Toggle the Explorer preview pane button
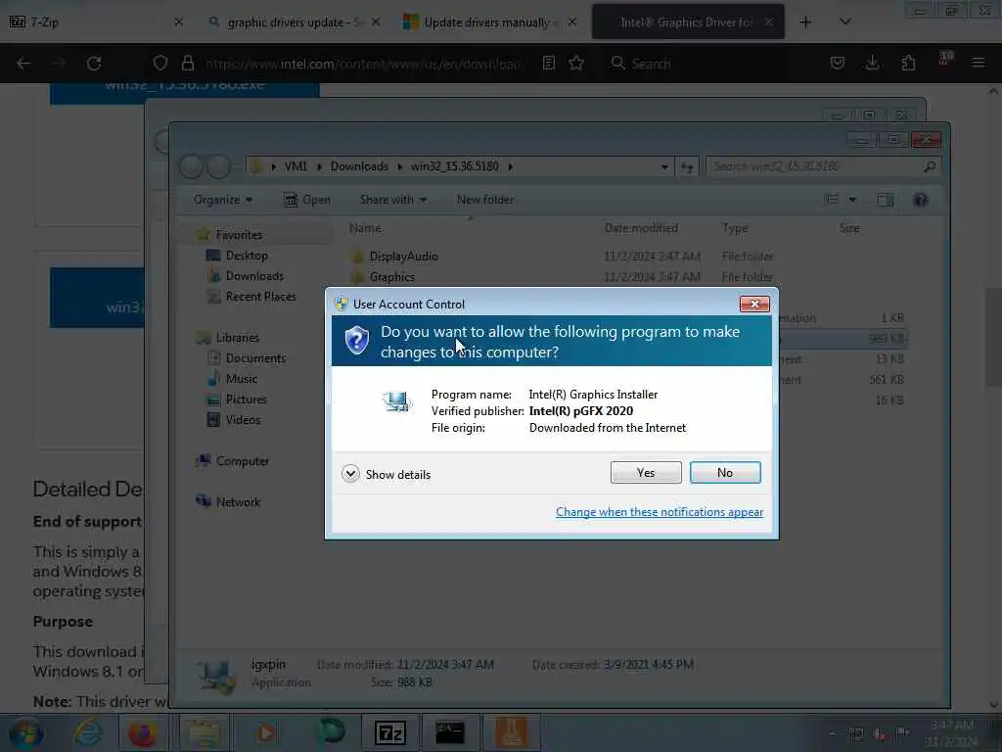Screen dimensions: 1002x752 885,200
